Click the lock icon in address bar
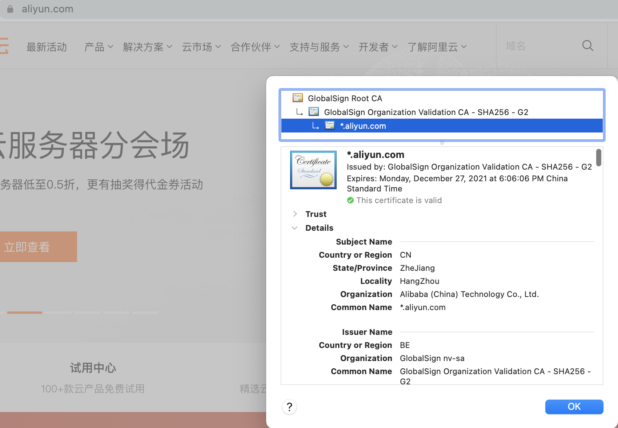 click(10, 9)
